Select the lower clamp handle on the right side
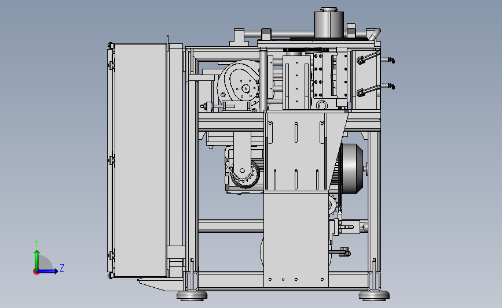The width and height of the screenshot is (502, 308). (368, 90)
